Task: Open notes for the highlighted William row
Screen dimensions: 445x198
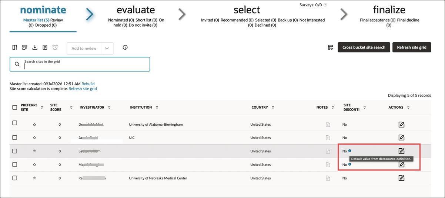Action: click(328, 151)
